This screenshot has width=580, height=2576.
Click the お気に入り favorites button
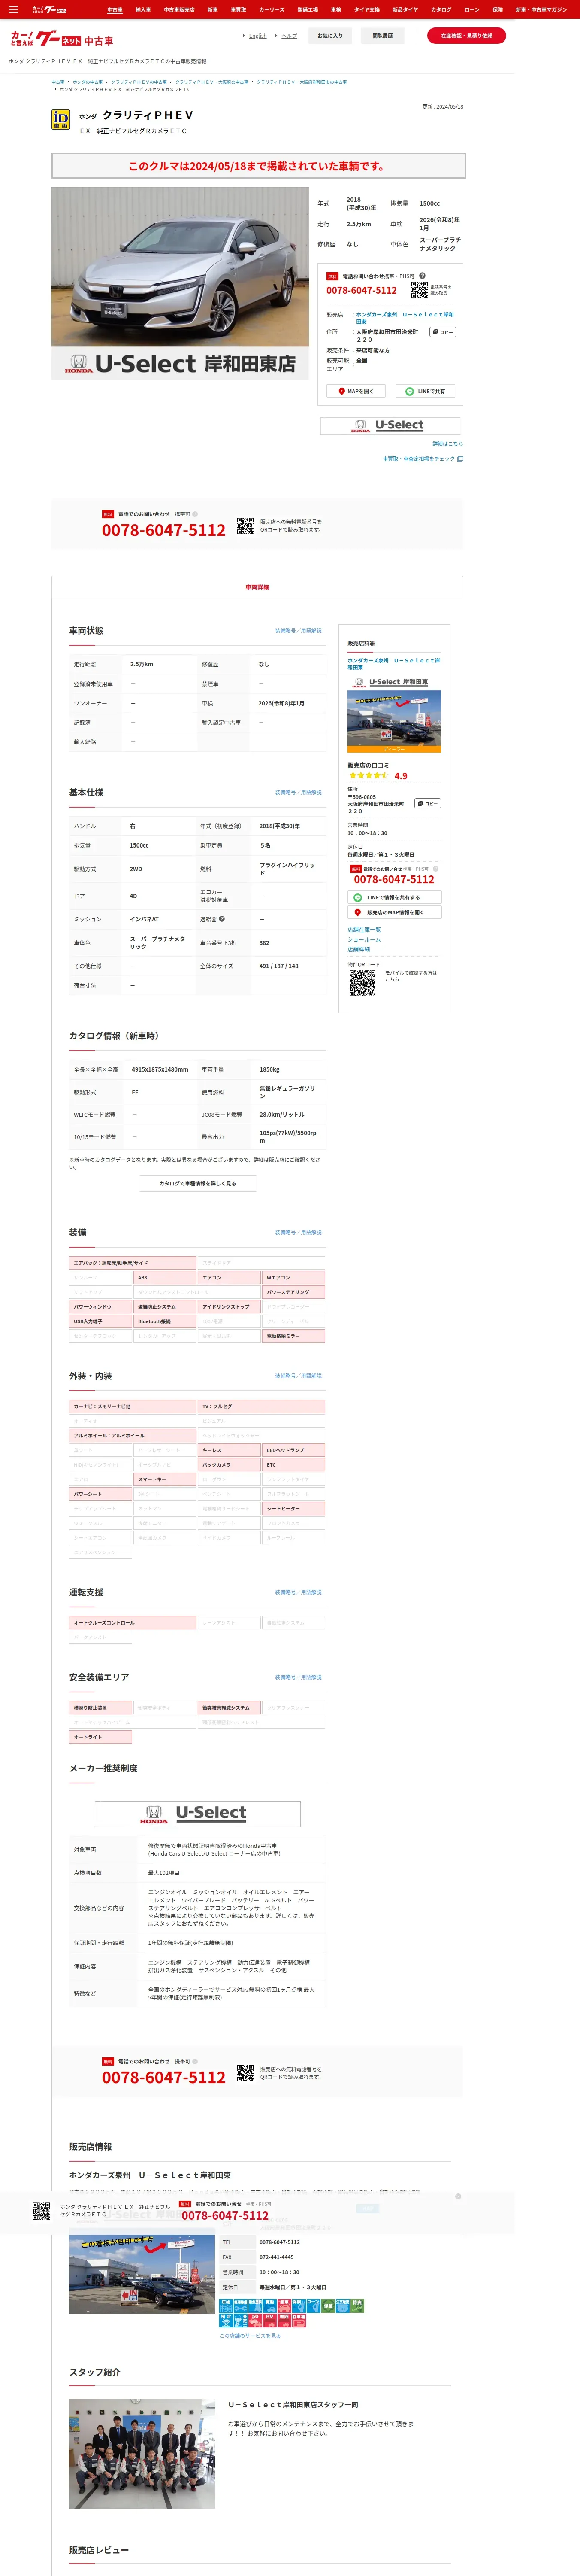[x=330, y=36]
